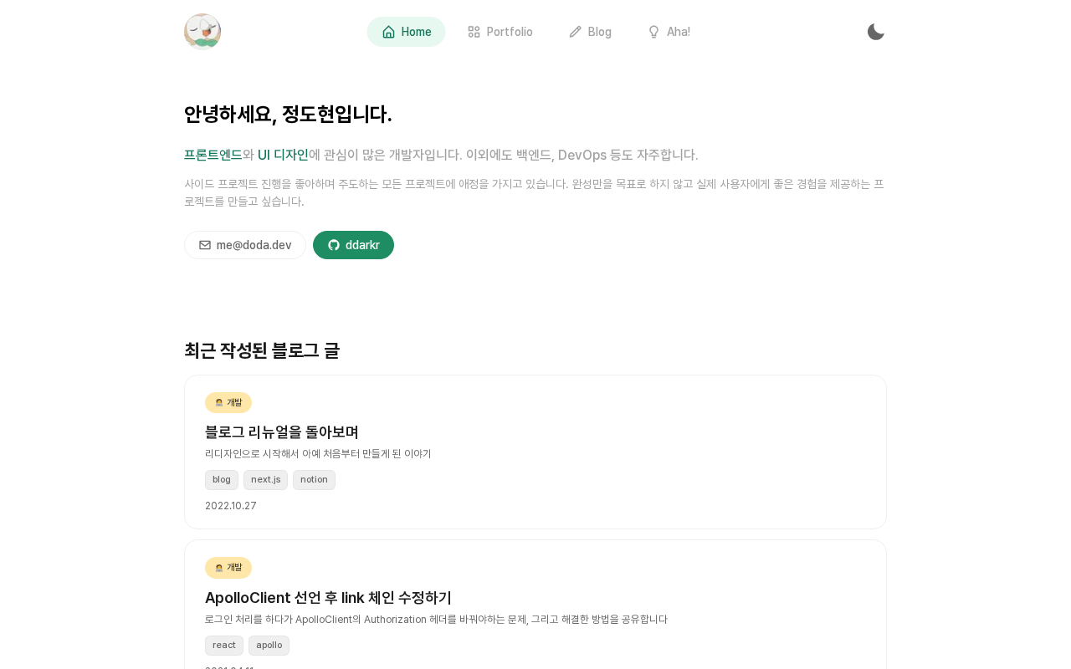This screenshot has height=669, width=1071.
Task: Click the GitHub logo icon
Action: pos(334,245)
